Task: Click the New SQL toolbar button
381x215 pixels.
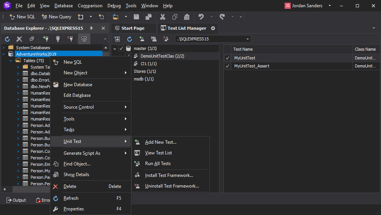Action: coord(22,17)
